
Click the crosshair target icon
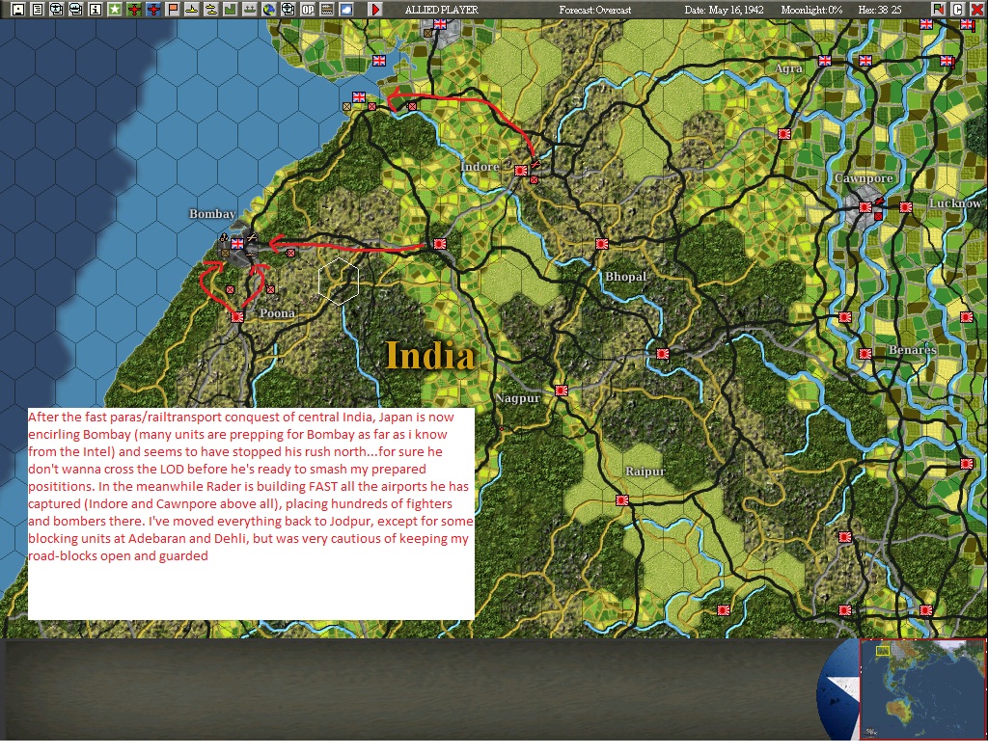coord(288,9)
